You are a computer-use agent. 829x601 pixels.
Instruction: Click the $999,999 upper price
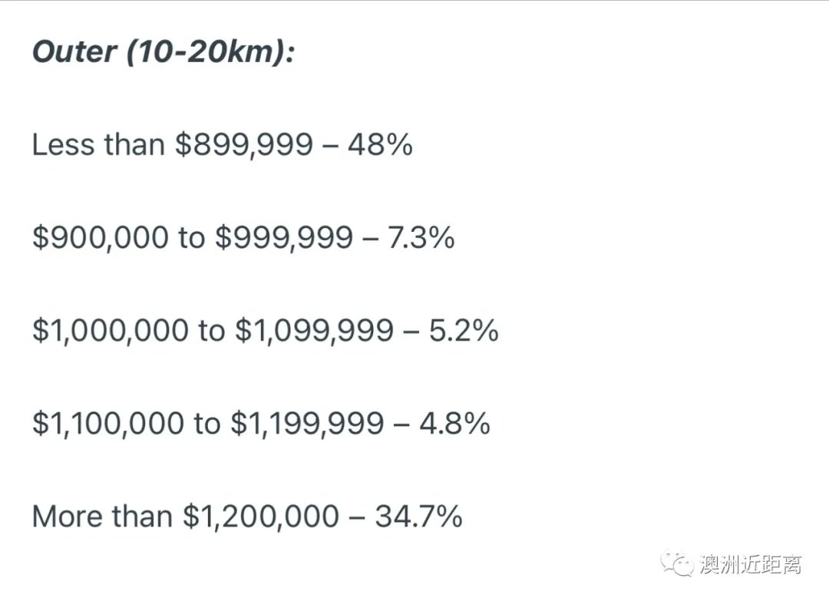pos(284,238)
